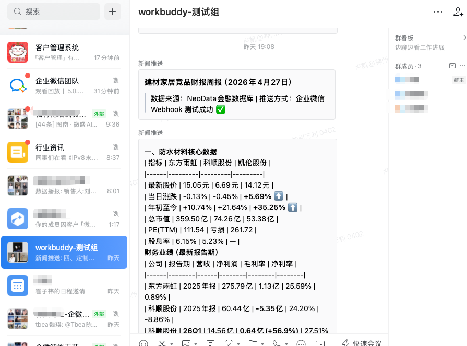Click the second 新闻推送 sender label
467x346 pixels.
point(150,133)
